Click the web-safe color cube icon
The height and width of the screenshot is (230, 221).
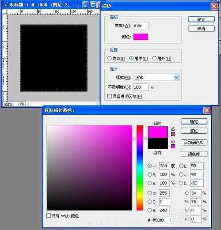tap(173, 141)
